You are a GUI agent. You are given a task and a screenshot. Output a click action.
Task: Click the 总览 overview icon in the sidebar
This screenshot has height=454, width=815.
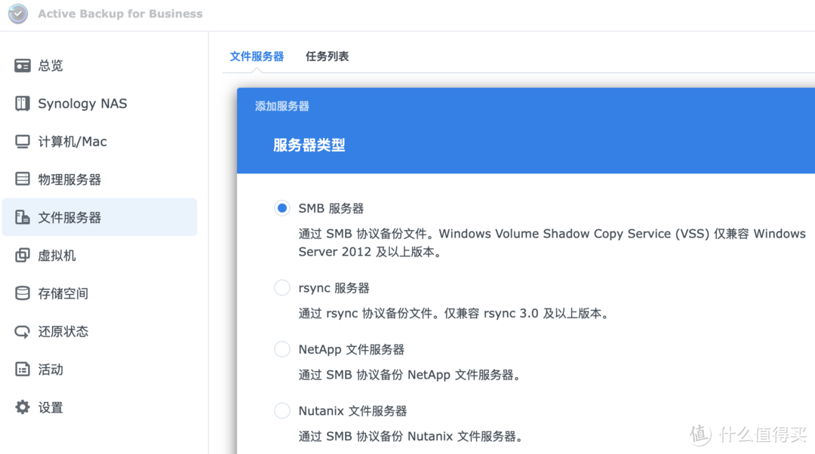click(x=22, y=66)
